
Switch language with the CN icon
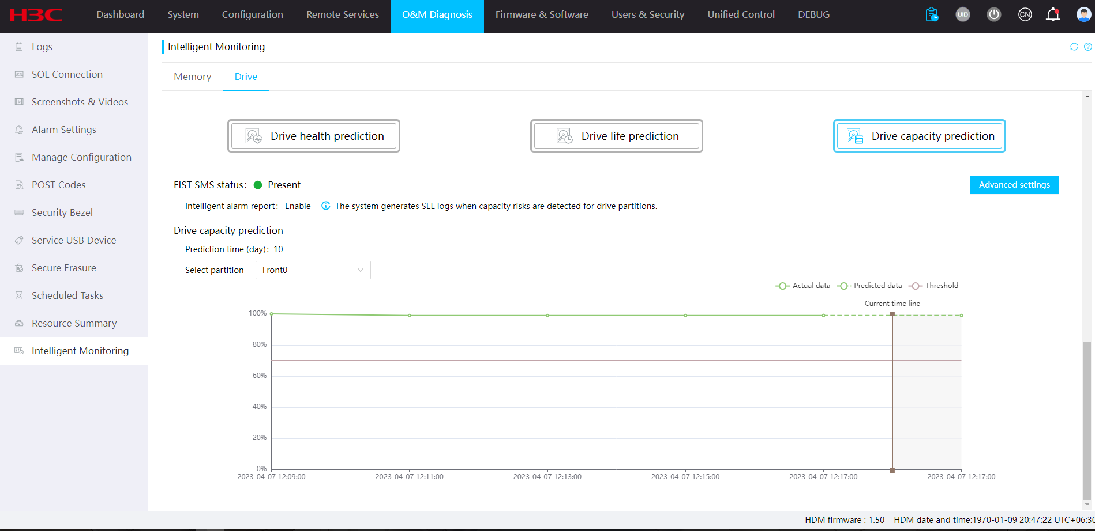1025,14
